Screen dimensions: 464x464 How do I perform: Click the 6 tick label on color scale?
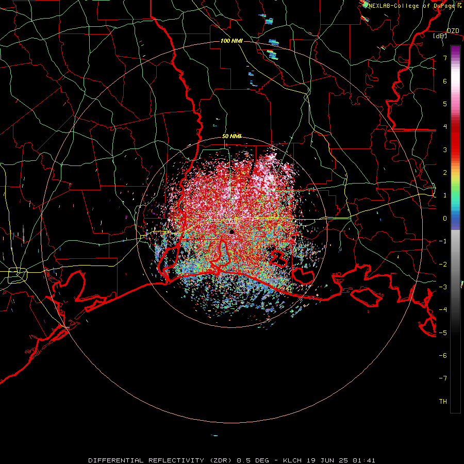click(445, 81)
